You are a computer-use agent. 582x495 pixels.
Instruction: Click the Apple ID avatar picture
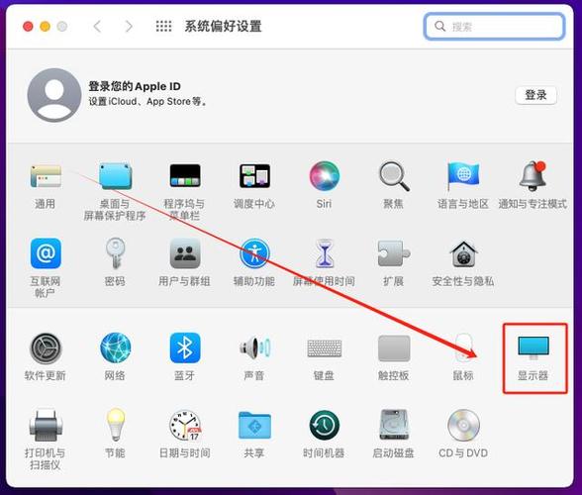(54, 95)
